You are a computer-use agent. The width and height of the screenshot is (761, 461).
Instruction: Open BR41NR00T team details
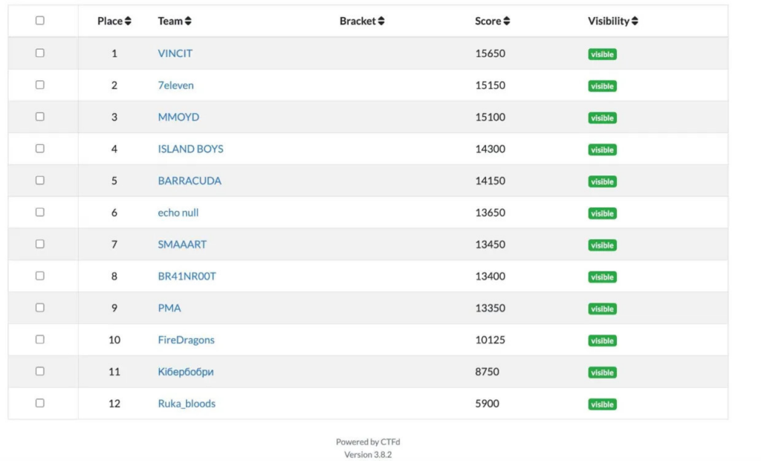pyautogui.click(x=187, y=277)
